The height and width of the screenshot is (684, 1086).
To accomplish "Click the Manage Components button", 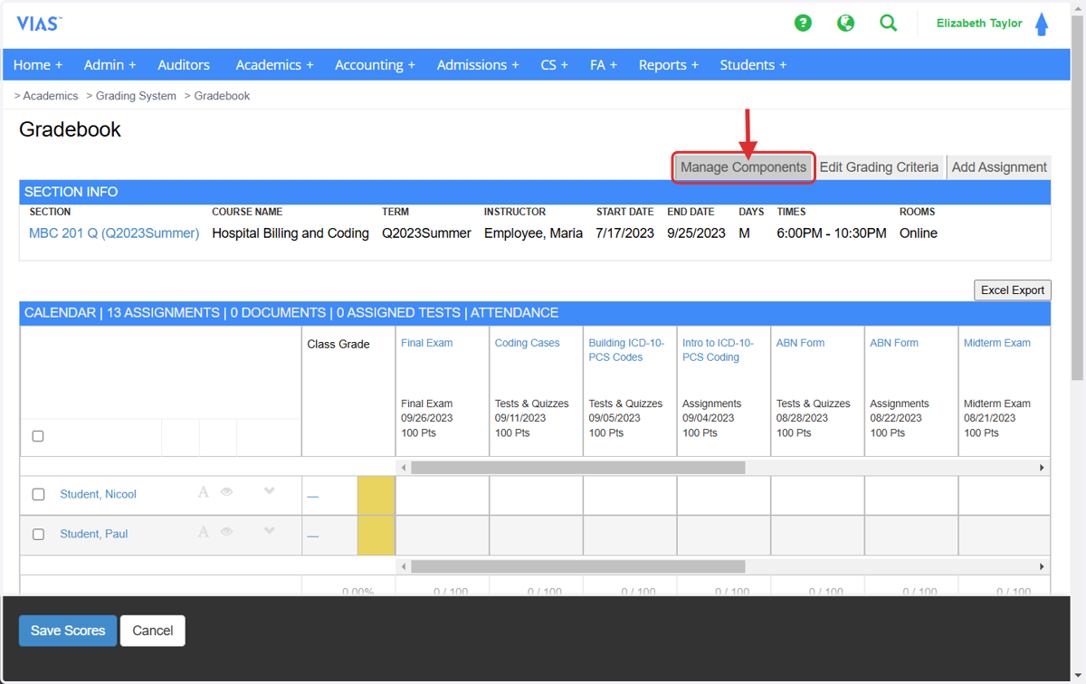I will tap(743, 167).
